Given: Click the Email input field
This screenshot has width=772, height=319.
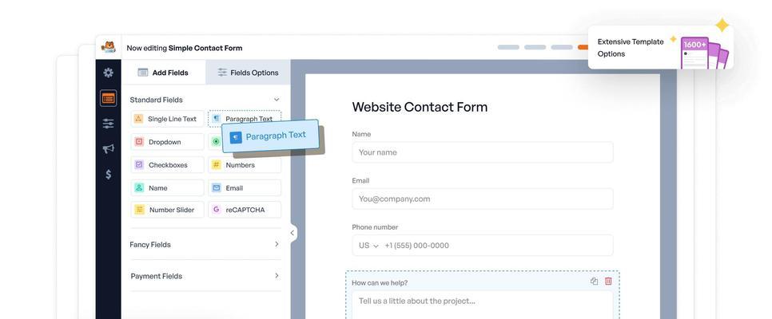Looking at the screenshot, I should tap(483, 199).
